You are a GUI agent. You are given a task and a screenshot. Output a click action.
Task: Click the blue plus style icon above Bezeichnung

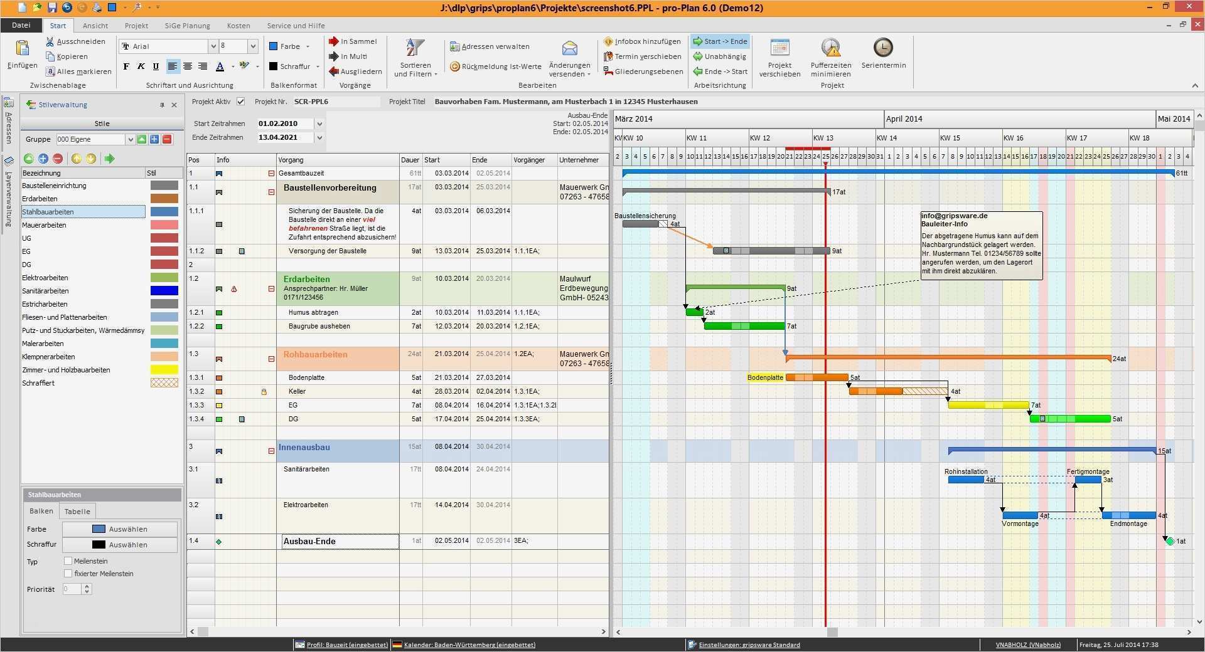pyautogui.click(x=43, y=159)
